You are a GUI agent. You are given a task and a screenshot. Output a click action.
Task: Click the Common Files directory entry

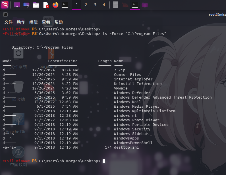pos(127,75)
